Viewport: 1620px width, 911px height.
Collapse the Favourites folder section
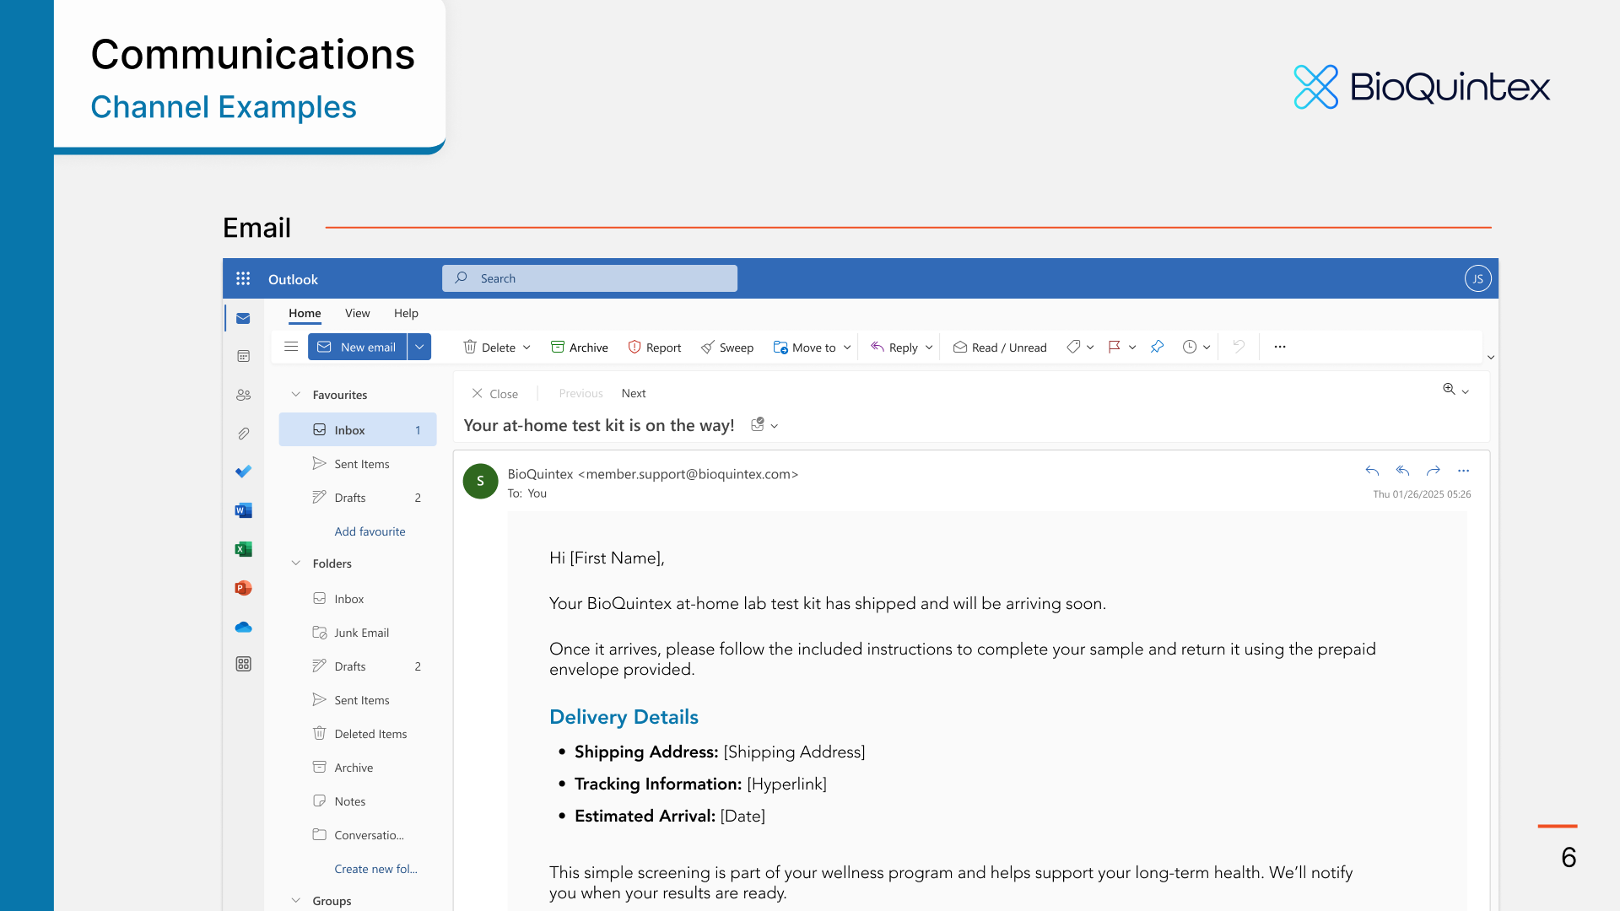pyautogui.click(x=296, y=395)
